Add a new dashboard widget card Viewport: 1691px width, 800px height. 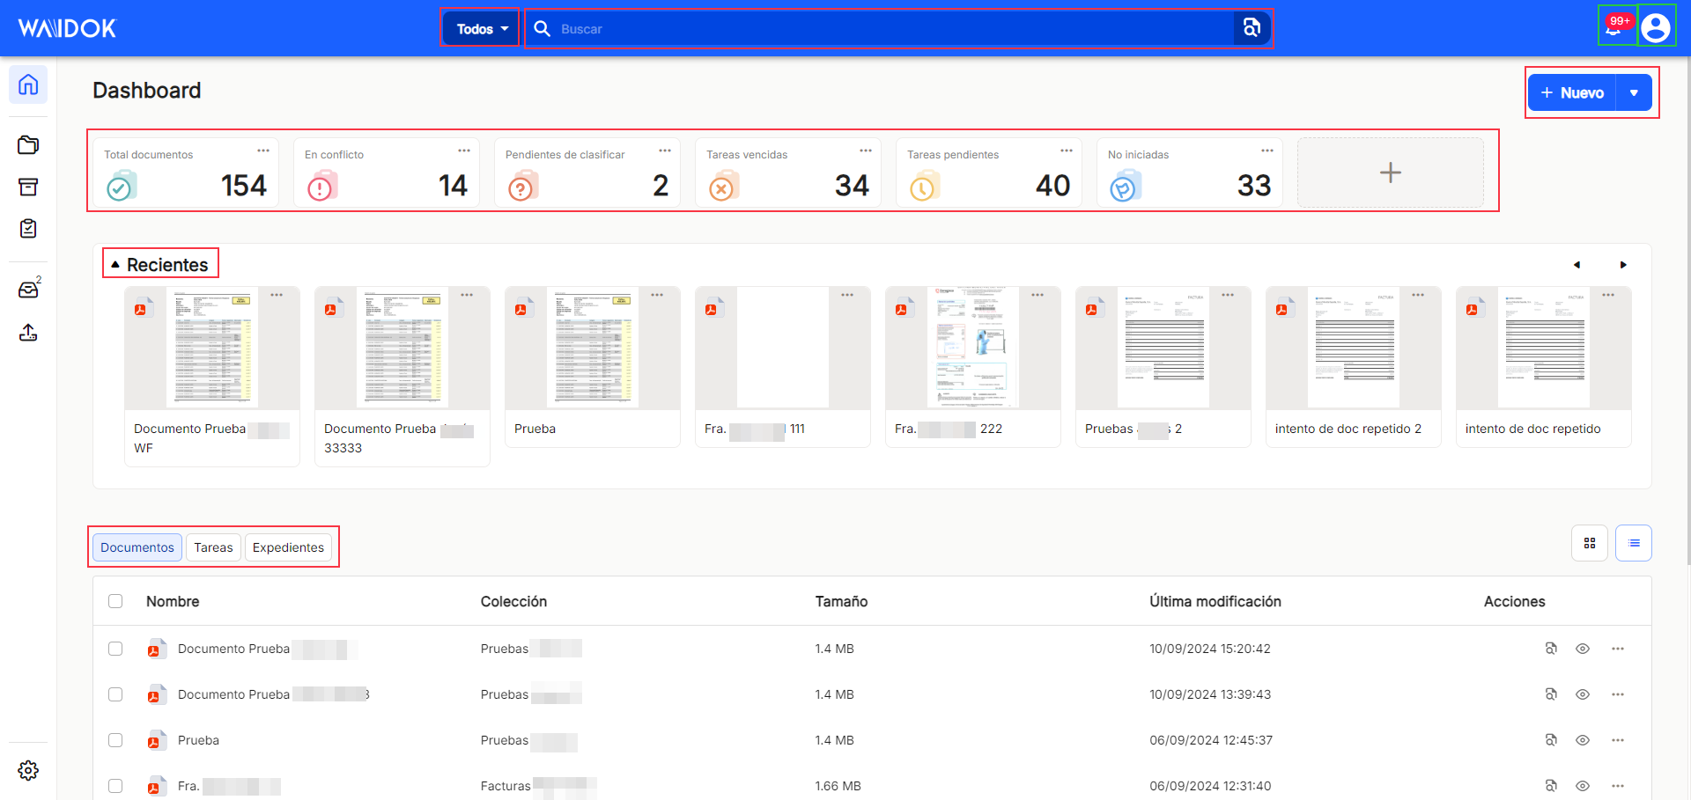pos(1390,172)
